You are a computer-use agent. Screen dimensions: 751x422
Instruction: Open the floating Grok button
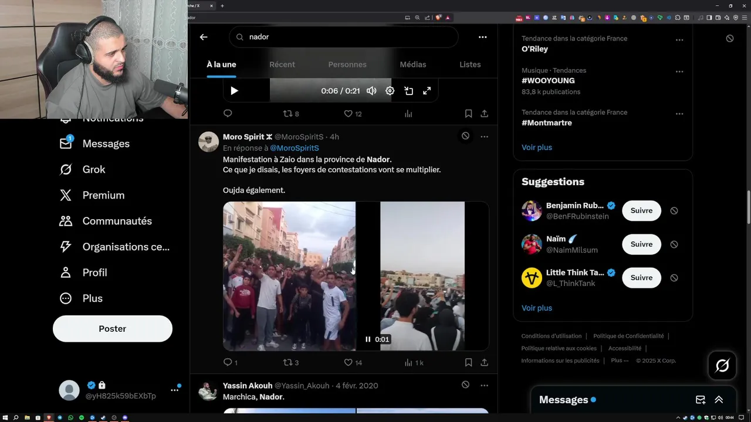point(722,366)
